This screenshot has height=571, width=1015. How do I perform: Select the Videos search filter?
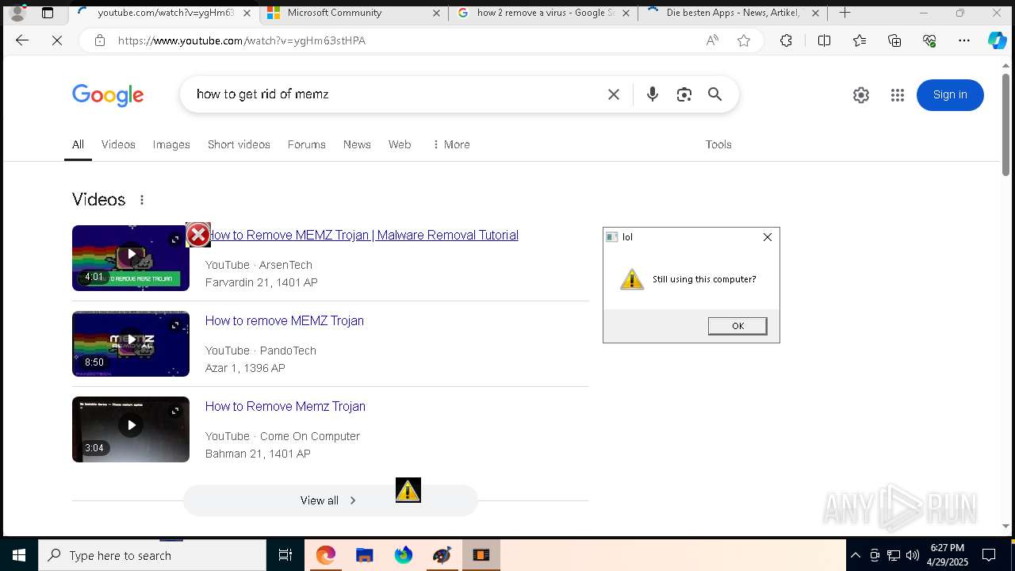[118, 144]
